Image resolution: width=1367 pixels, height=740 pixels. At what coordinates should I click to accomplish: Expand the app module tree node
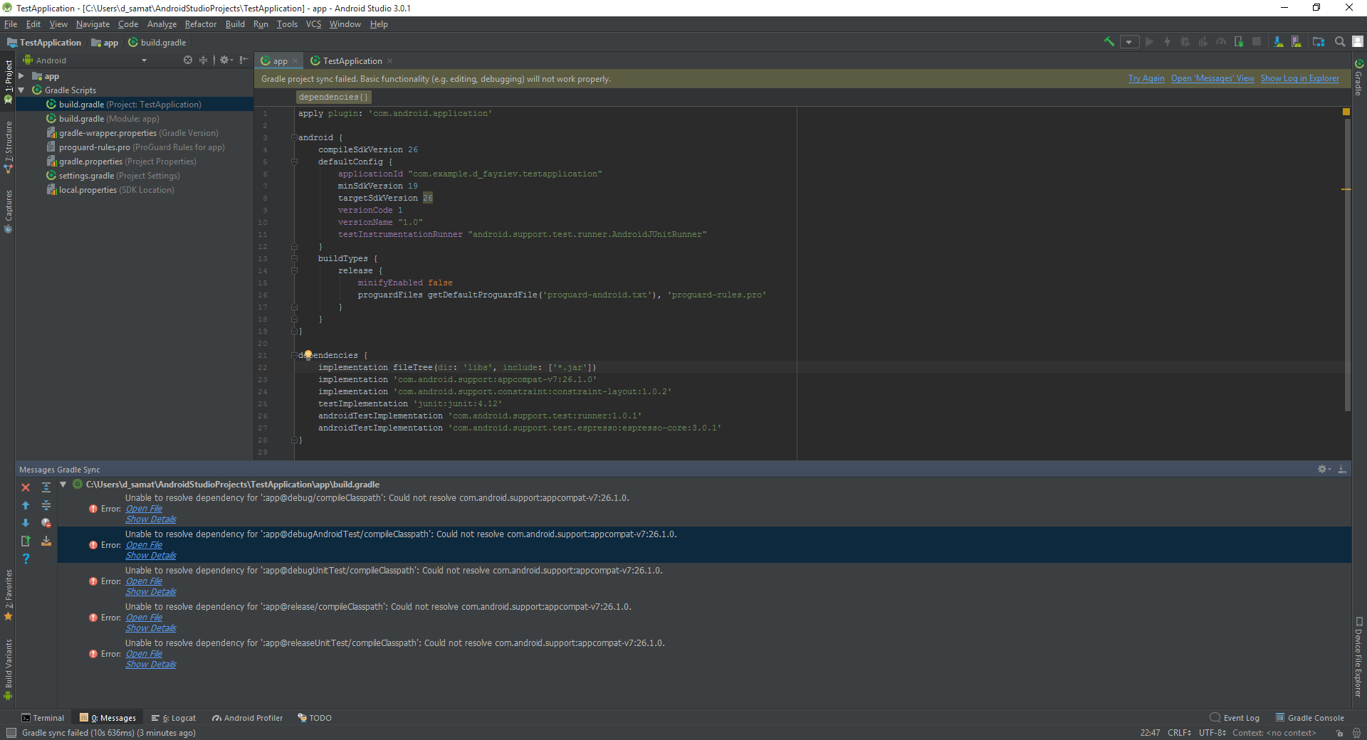point(21,76)
